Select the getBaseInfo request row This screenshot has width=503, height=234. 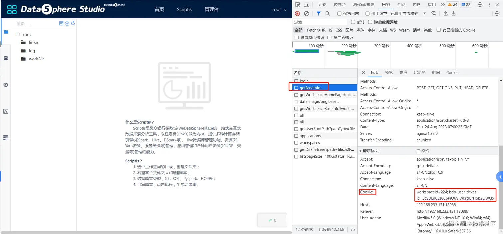[x=325, y=88]
